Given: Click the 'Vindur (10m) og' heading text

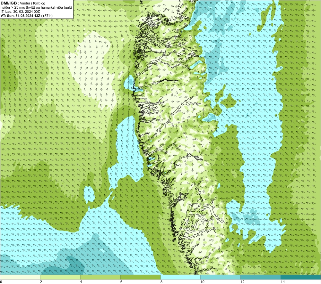Looking at the screenshot, I should pos(32,3).
